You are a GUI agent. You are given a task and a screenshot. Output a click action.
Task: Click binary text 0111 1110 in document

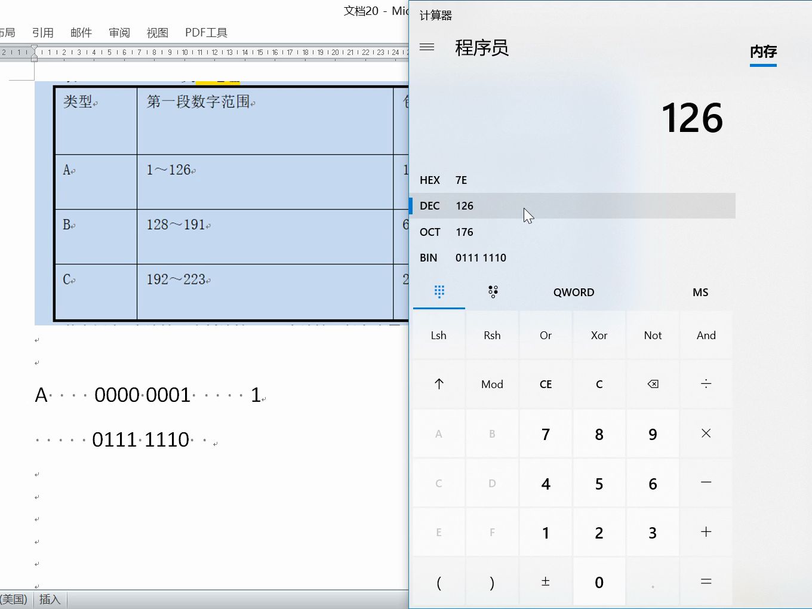pyautogui.click(x=141, y=440)
